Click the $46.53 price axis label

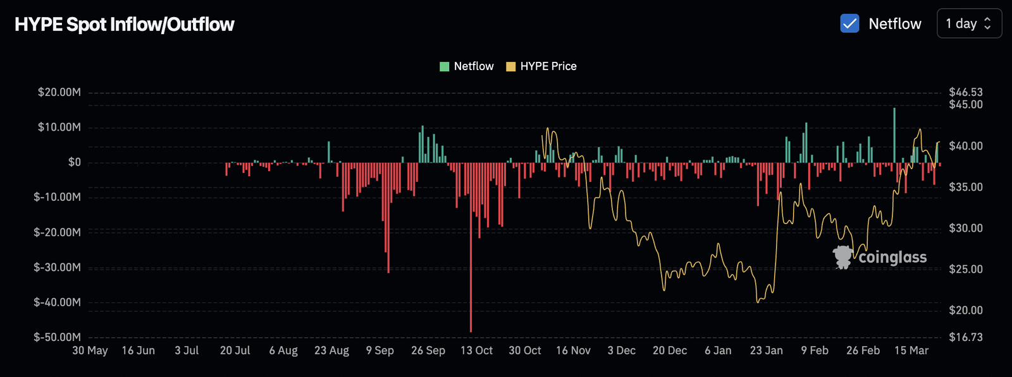point(965,92)
